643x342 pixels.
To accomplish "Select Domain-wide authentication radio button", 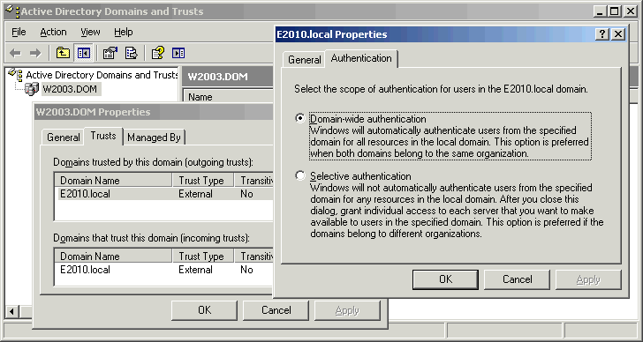I will click(x=300, y=119).
